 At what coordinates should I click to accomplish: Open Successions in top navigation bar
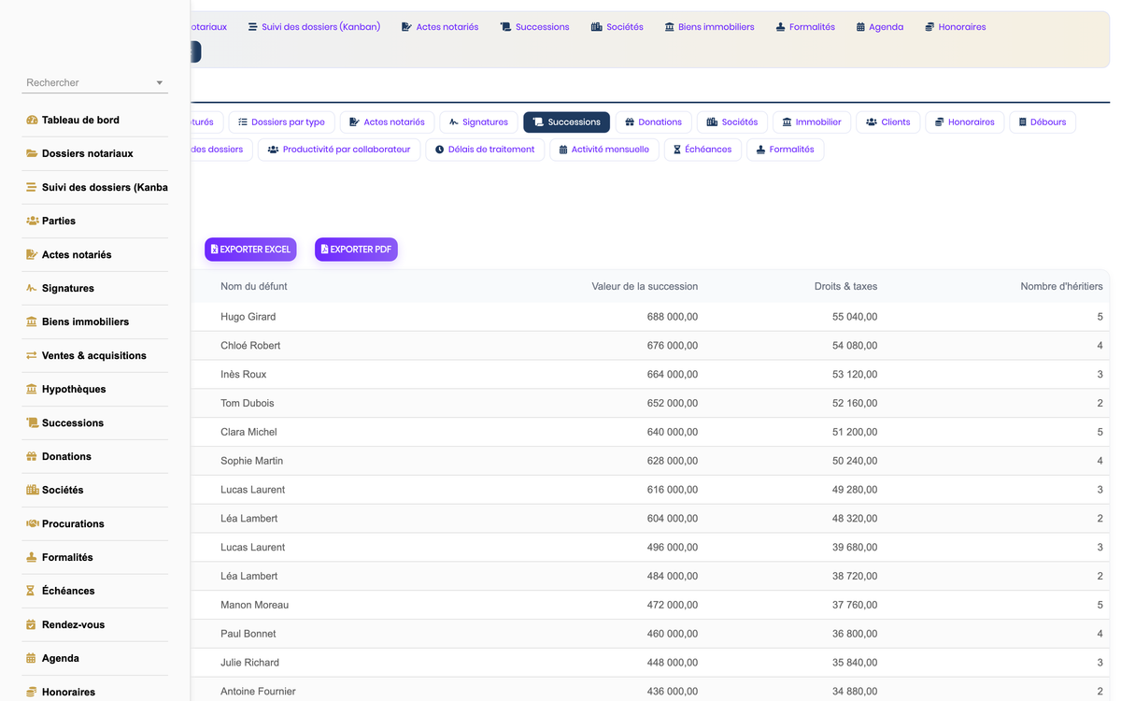click(x=534, y=27)
